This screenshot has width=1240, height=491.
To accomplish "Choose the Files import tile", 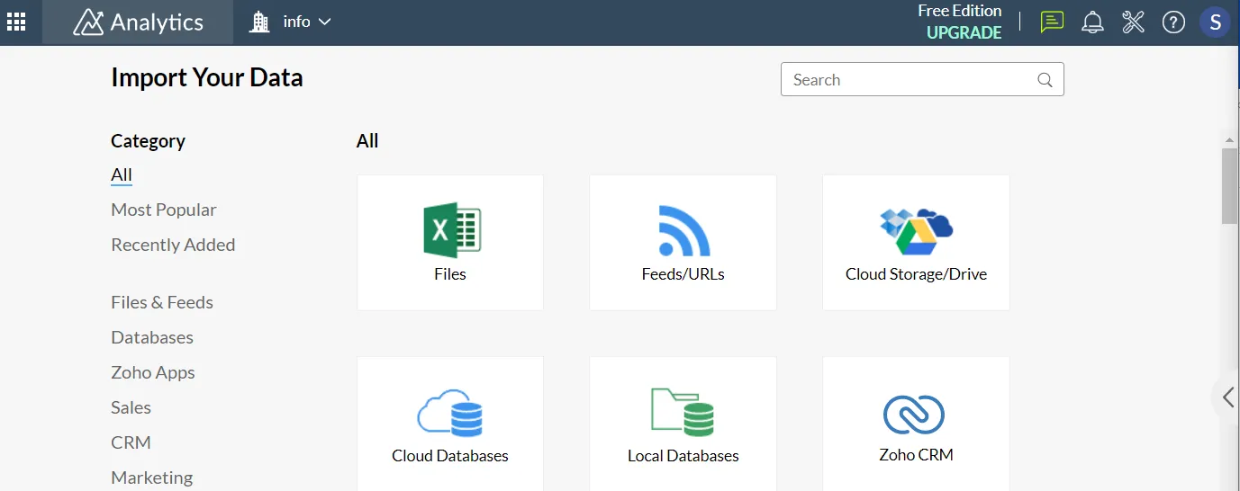I will (x=450, y=243).
